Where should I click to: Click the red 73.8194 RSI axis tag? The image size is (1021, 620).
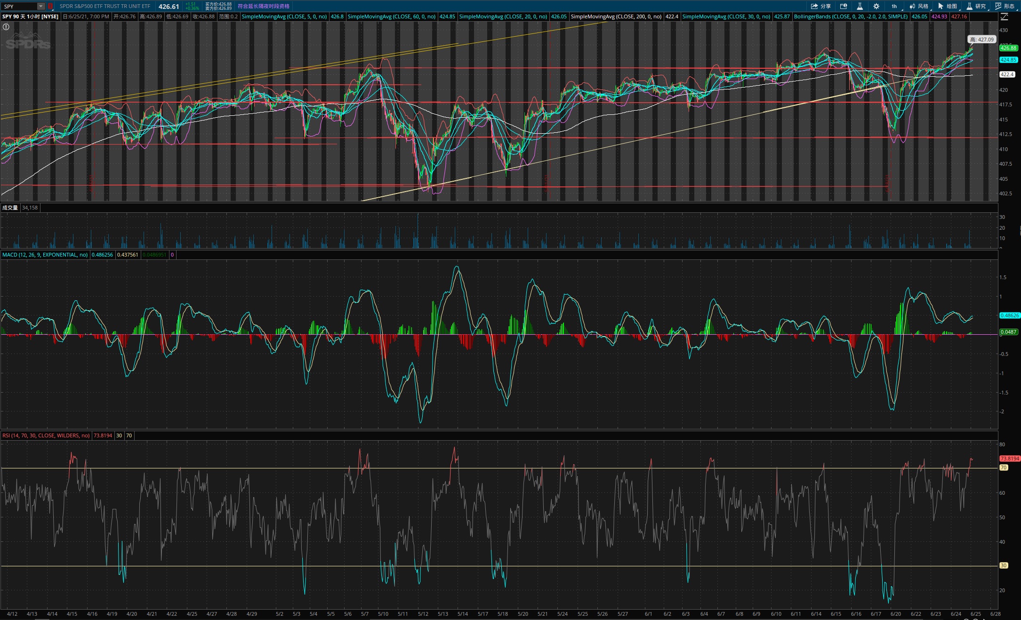point(1010,459)
